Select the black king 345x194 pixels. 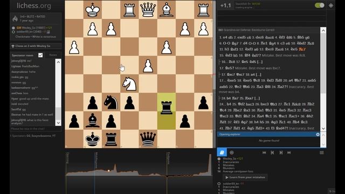(x=93, y=139)
